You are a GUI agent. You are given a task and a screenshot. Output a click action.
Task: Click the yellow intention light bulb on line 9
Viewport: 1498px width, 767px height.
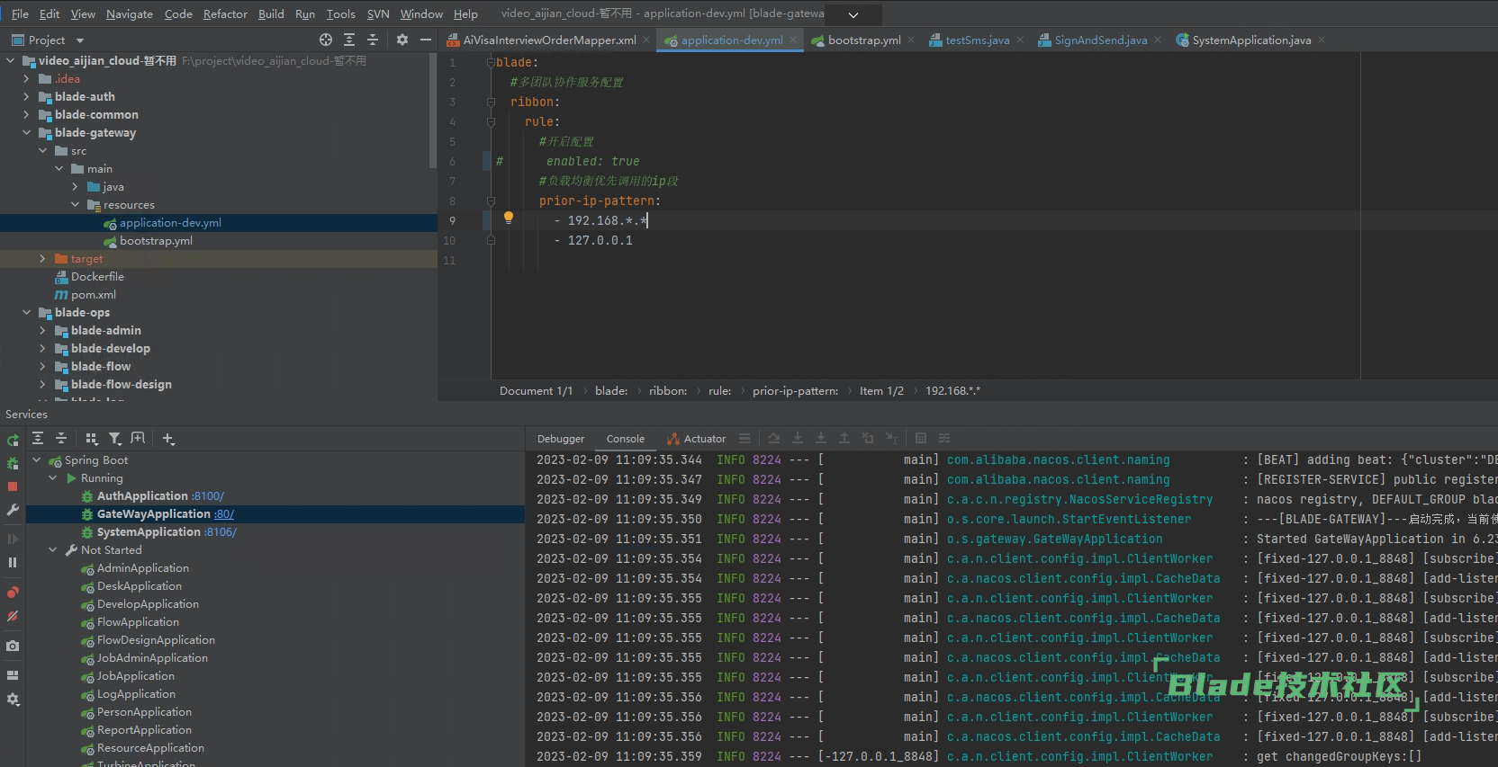[509, 218]
